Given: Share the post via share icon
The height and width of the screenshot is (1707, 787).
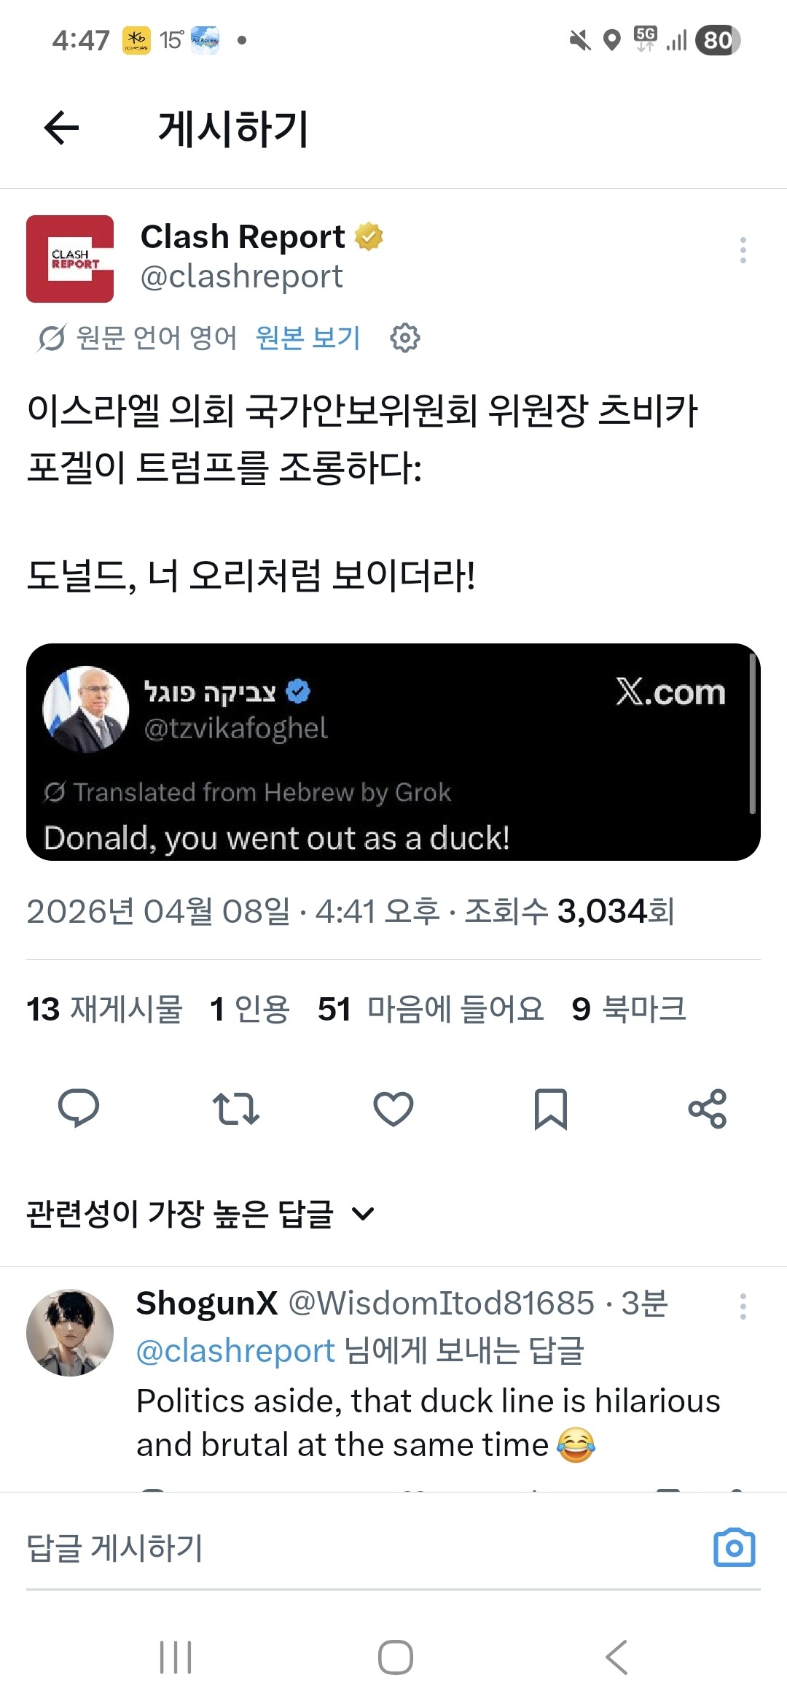Looking at the screenshot, I should click(708, 1109).
